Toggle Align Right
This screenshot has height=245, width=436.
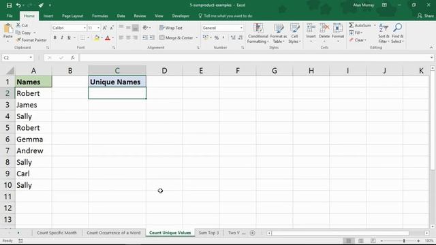(x=135, y=38)
